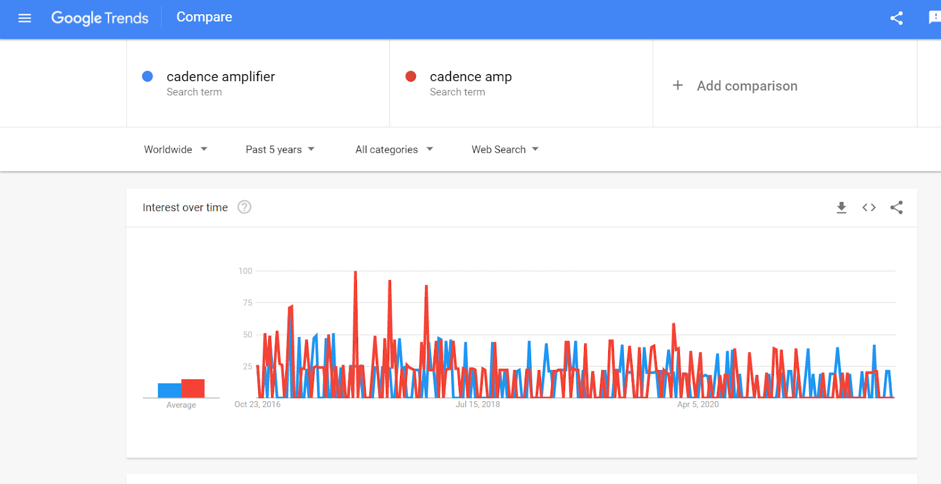Download the Interest over time CSV
Viewport: 941px width, 484px height.
(842, 207)
